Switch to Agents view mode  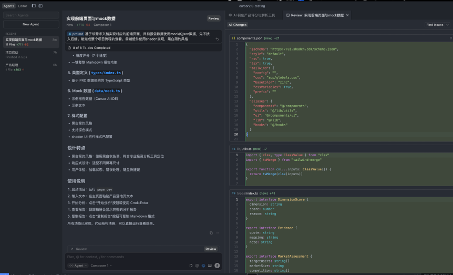tap(9, 6)
